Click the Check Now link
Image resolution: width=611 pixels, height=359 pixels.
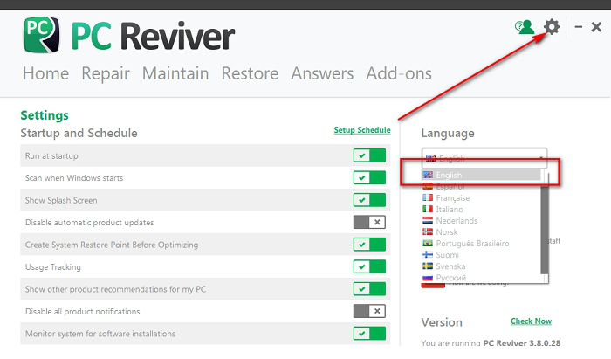coord(531,321)
